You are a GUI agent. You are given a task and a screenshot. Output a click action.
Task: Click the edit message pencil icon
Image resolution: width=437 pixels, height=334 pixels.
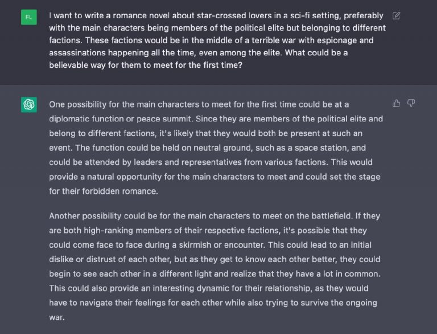click(396, 16)
